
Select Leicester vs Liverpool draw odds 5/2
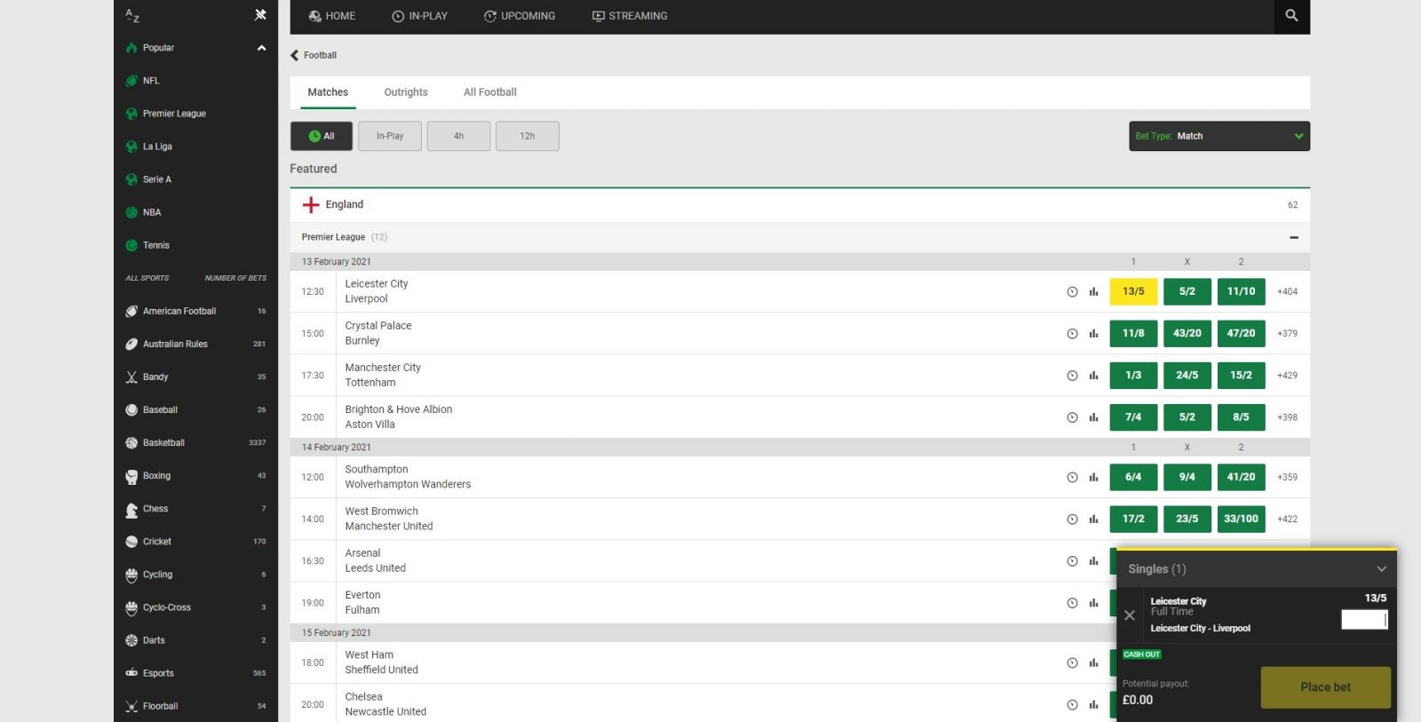point(1187,291)
